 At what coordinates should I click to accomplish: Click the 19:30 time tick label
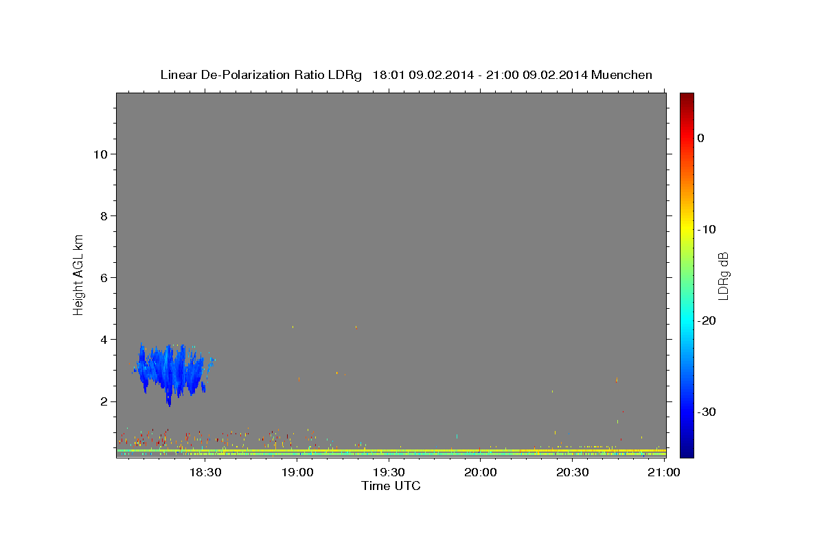389,473
